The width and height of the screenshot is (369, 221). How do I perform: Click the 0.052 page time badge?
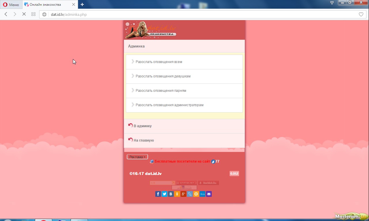[234, 174]
